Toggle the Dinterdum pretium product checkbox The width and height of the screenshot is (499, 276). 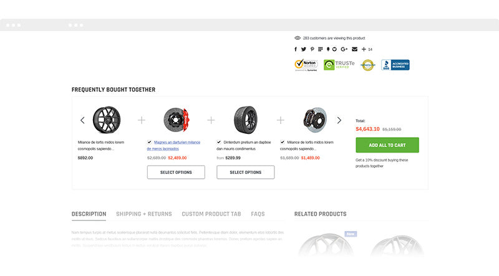pyautogui.click(x=219, y=142)
